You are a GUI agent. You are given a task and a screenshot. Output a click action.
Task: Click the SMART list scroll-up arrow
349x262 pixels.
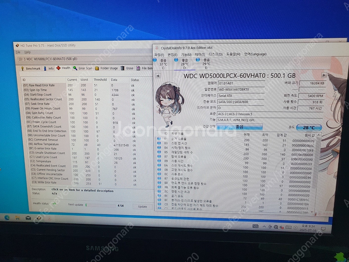[319, 135]
